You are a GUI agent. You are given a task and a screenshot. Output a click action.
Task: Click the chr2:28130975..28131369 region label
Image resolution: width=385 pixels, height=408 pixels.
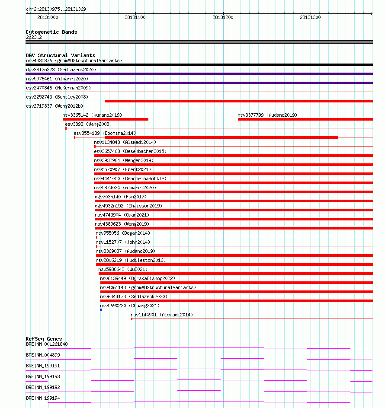click(56, 9)
